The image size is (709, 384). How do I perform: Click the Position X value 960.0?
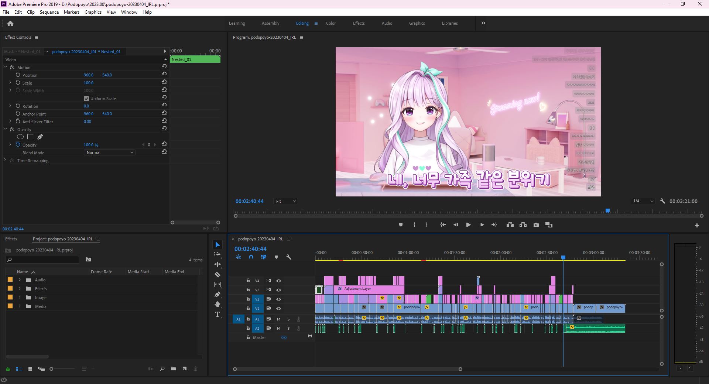point(89,75)
